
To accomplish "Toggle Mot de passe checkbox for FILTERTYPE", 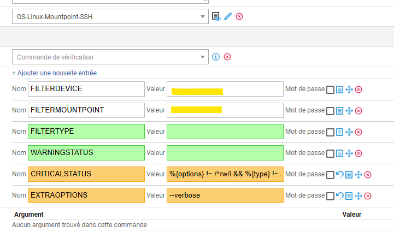I will click(x=330, y=132).
